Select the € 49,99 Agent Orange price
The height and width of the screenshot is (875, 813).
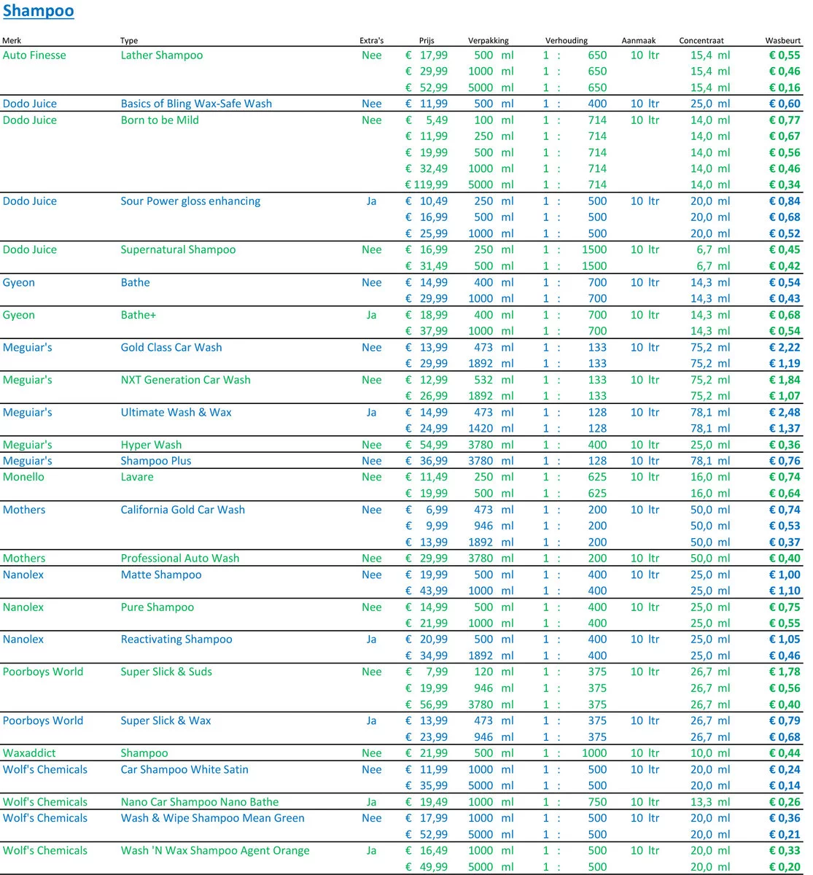point(427,867)
